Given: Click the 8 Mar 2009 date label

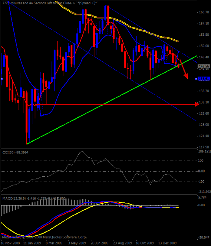Looking at the screenshot, I should pos(54,243).
